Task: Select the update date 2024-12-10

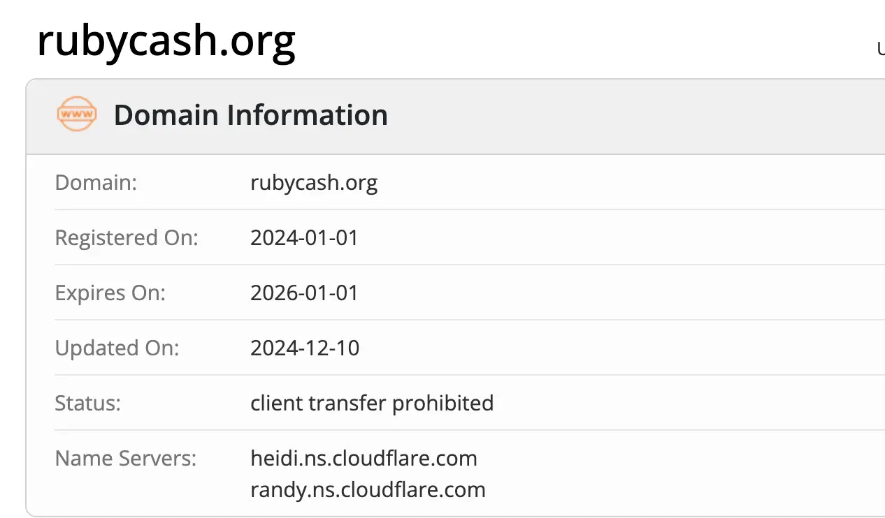Action: tap(305, 348)
